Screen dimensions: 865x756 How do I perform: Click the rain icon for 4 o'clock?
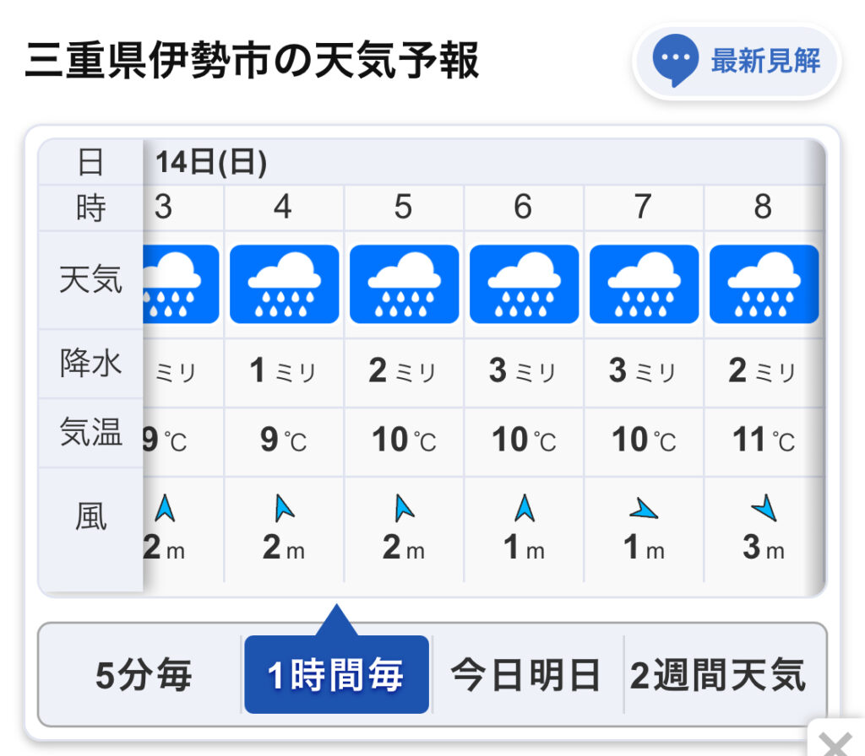coord(284,284)
